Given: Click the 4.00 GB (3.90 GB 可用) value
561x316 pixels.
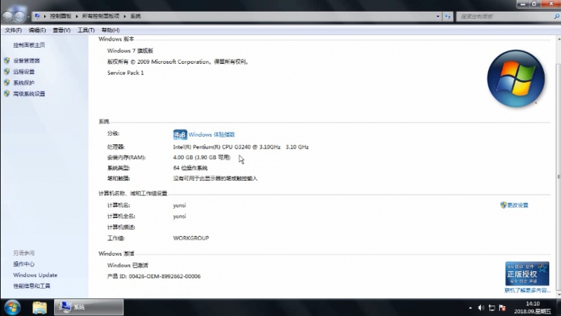Looking at the screenshot, I should pyautogui.click(x=202, y=158).
